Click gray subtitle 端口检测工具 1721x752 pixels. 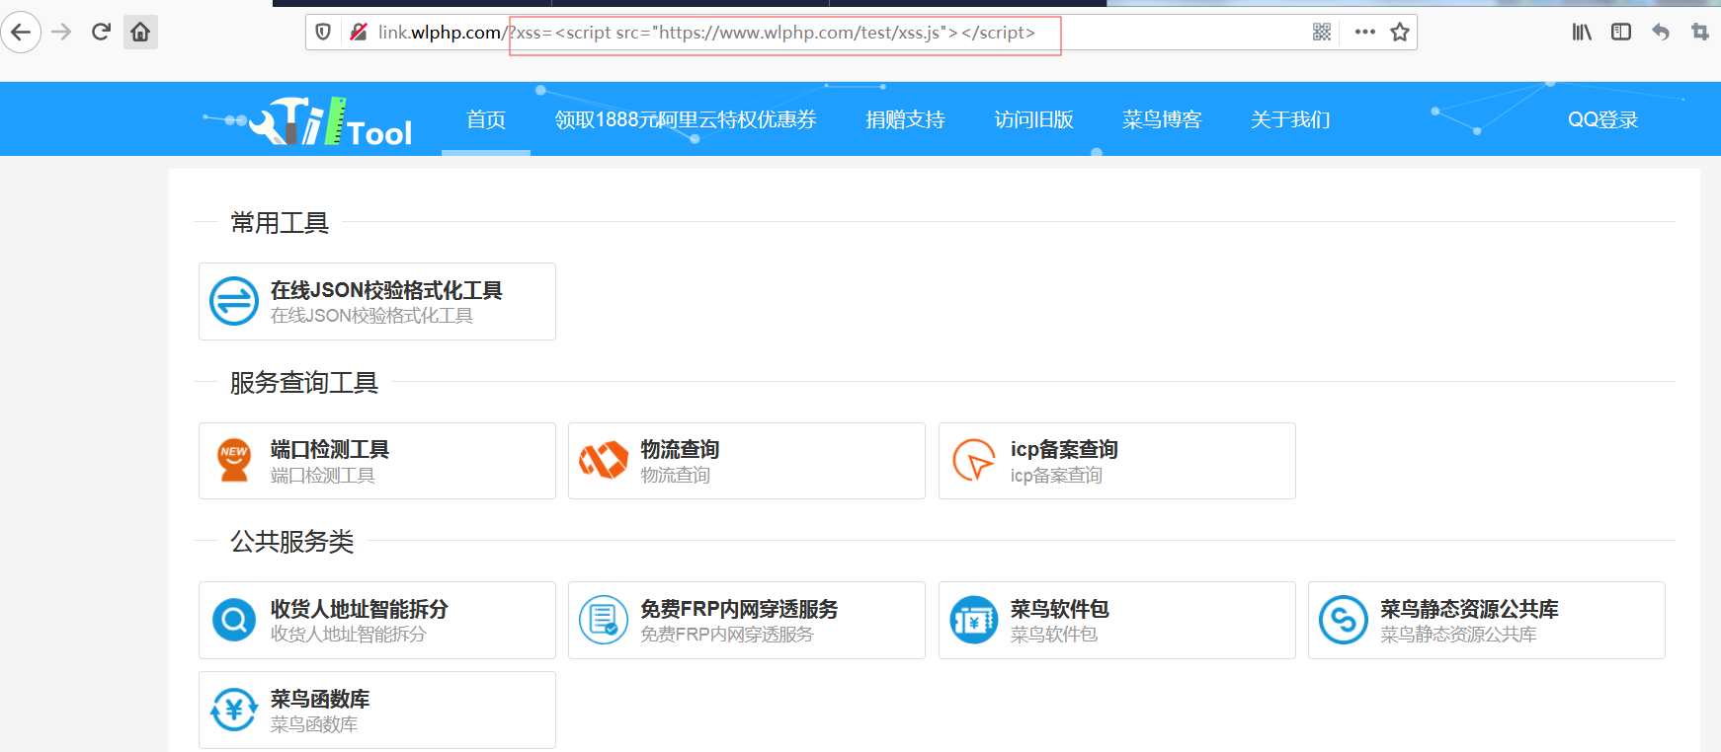point(323,476)
